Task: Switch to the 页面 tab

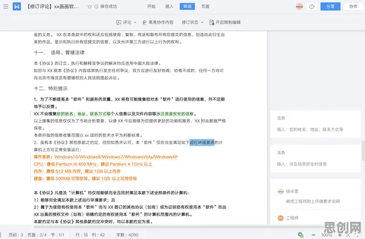Action: click(205, 6)
